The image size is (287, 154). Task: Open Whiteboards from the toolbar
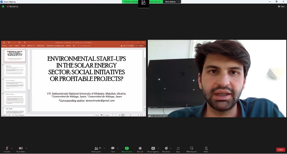point(192,149)
